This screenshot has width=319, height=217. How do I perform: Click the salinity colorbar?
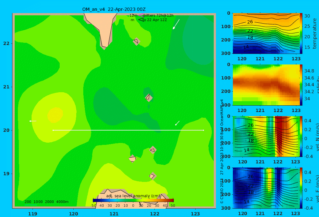[301, 85]
